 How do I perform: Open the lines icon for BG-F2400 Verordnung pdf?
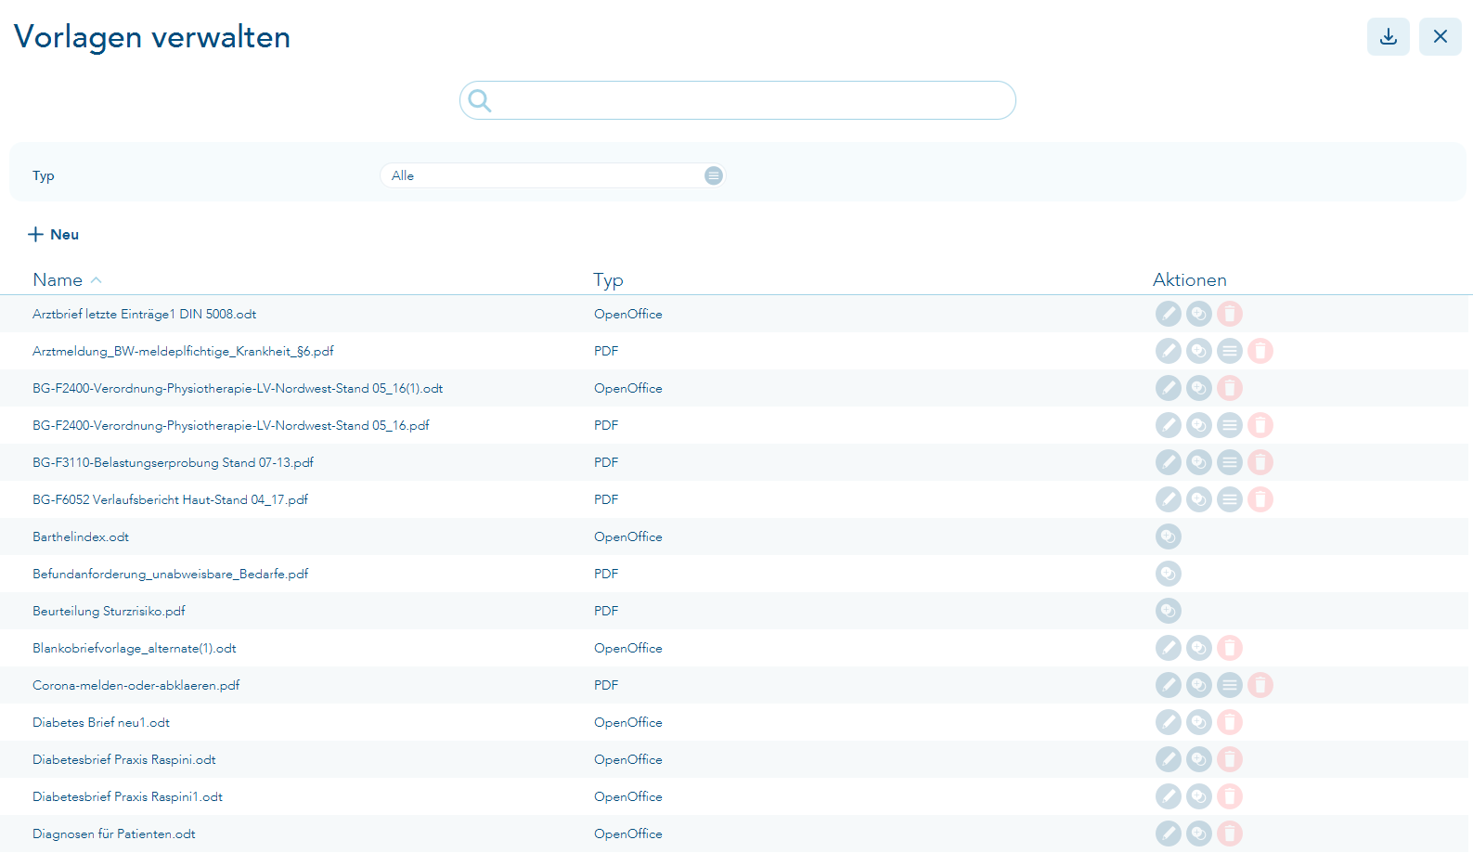pos(1229,425)
